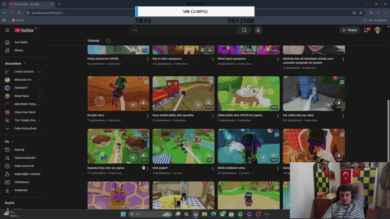Open options for Çölde bütün altın AYICIK

click(278, 116)
